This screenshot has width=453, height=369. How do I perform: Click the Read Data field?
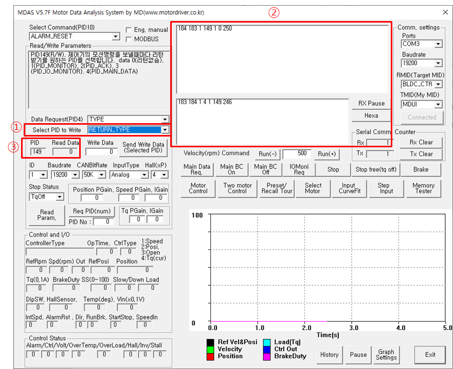click(64, 152)
